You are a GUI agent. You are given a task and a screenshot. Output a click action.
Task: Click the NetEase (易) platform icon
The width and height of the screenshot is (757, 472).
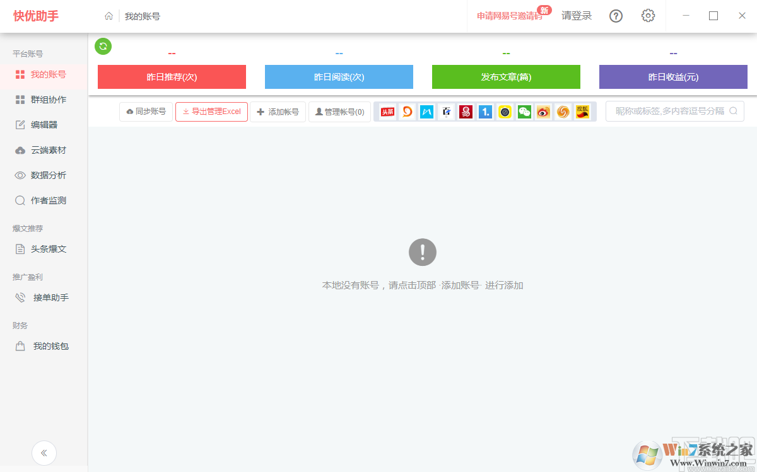click(x=466, y=112)
